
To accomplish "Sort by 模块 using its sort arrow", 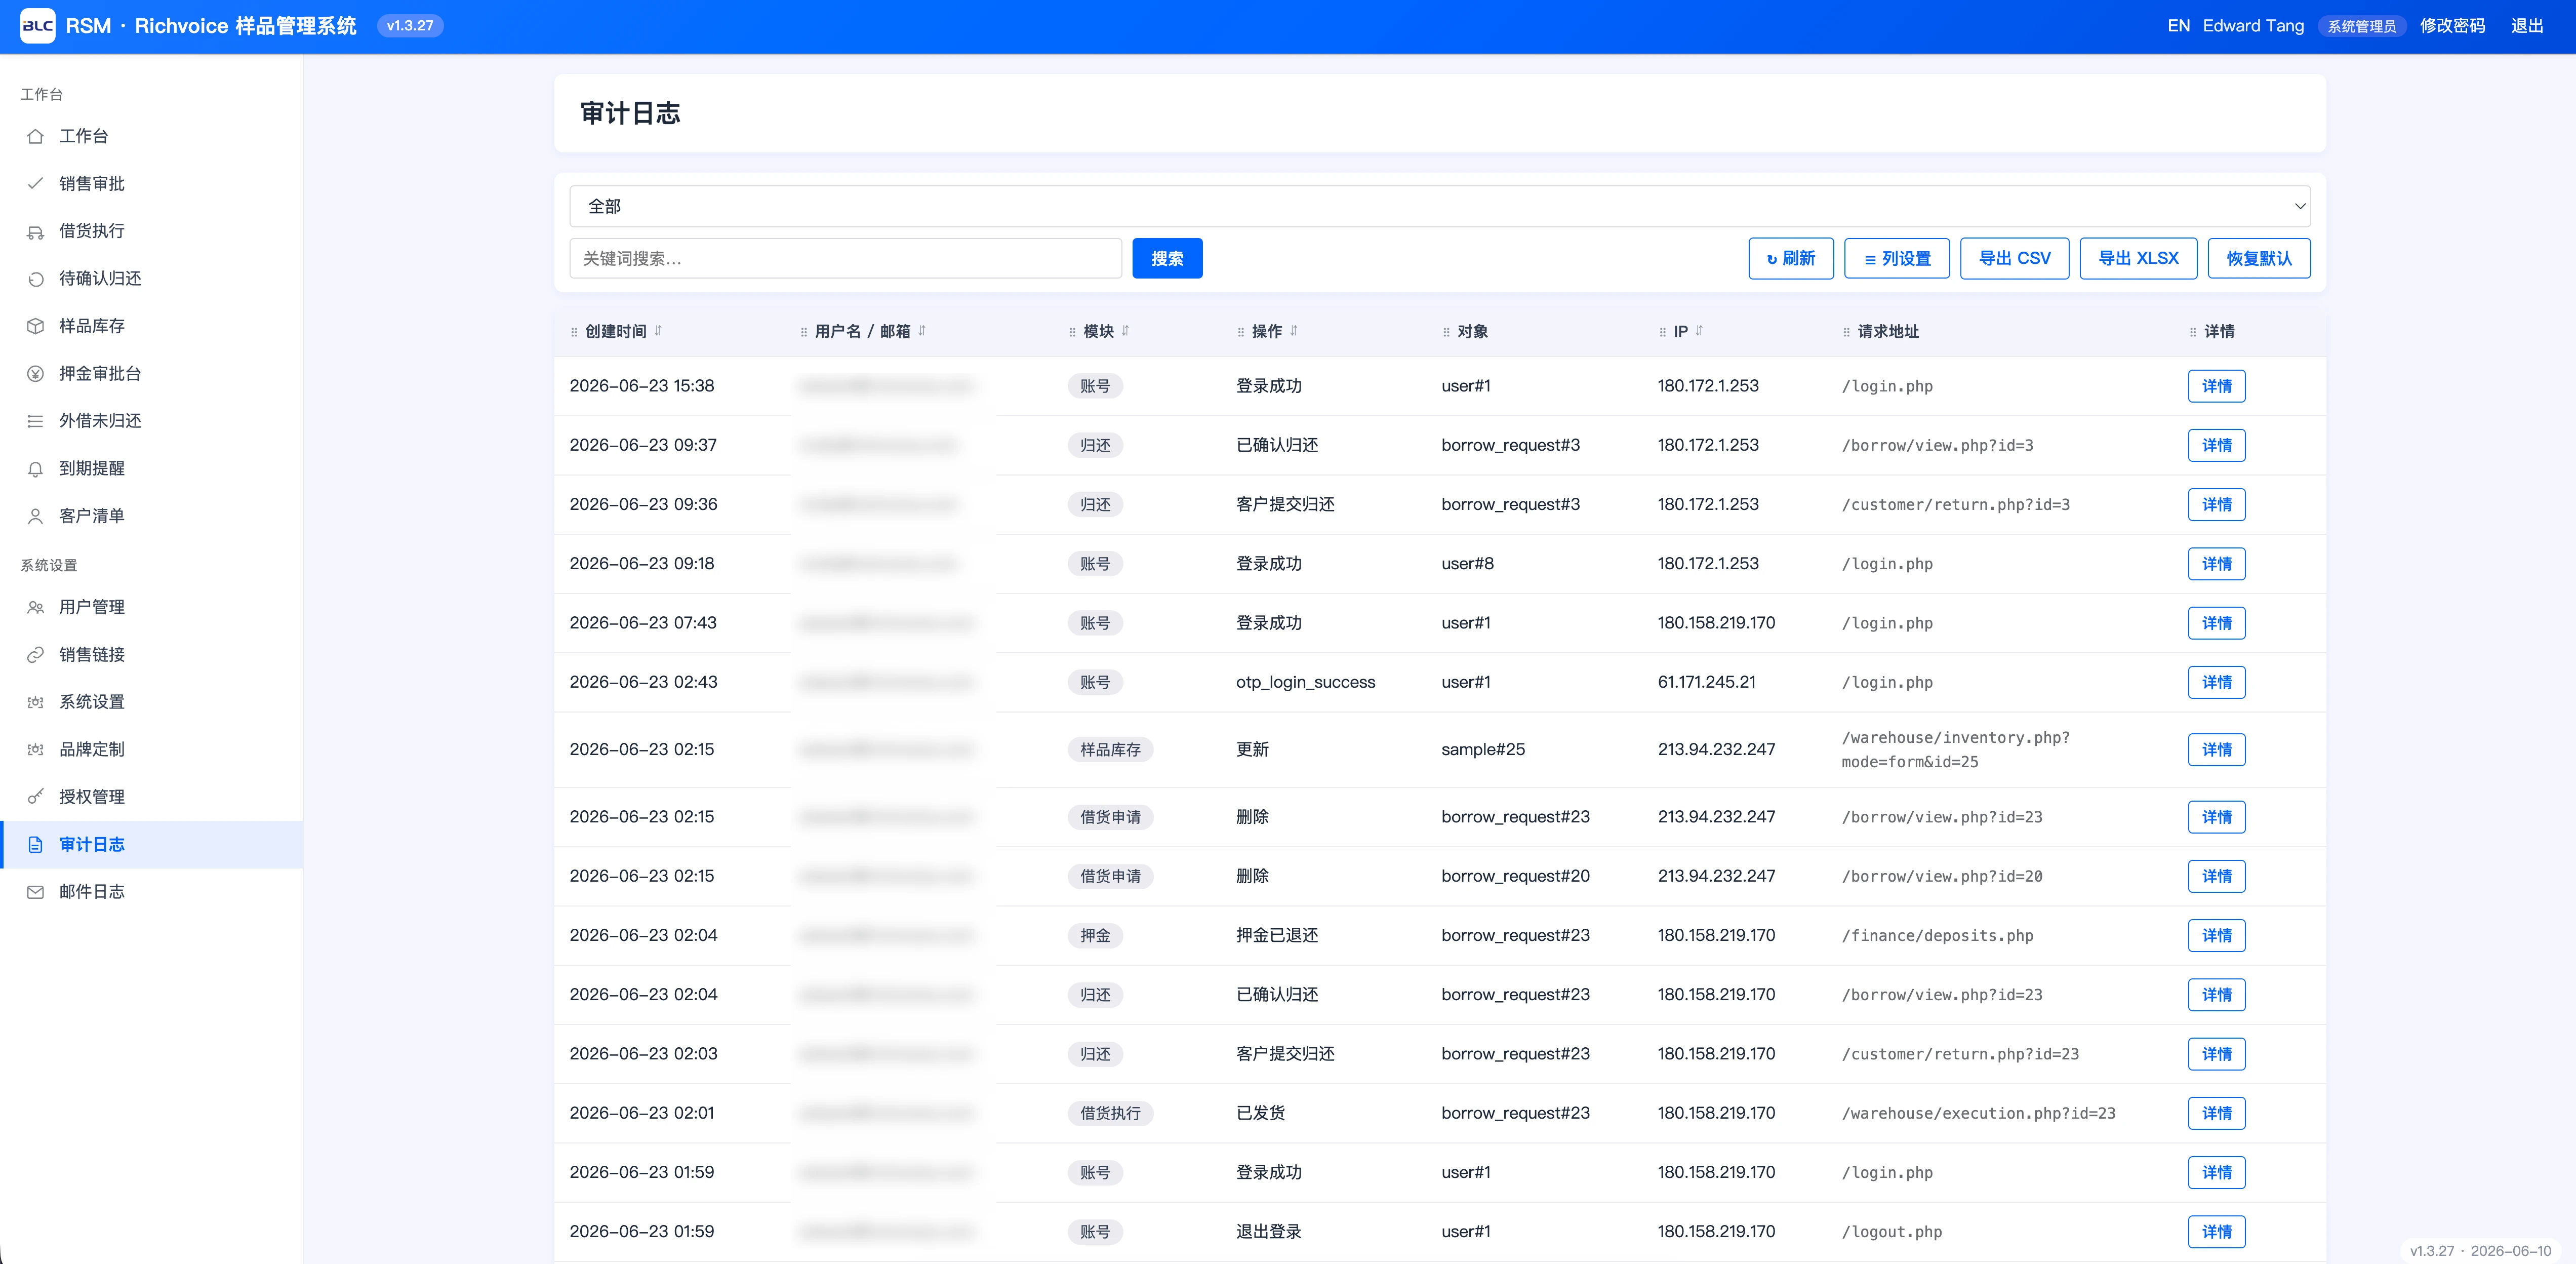I will click(1126, 331).
